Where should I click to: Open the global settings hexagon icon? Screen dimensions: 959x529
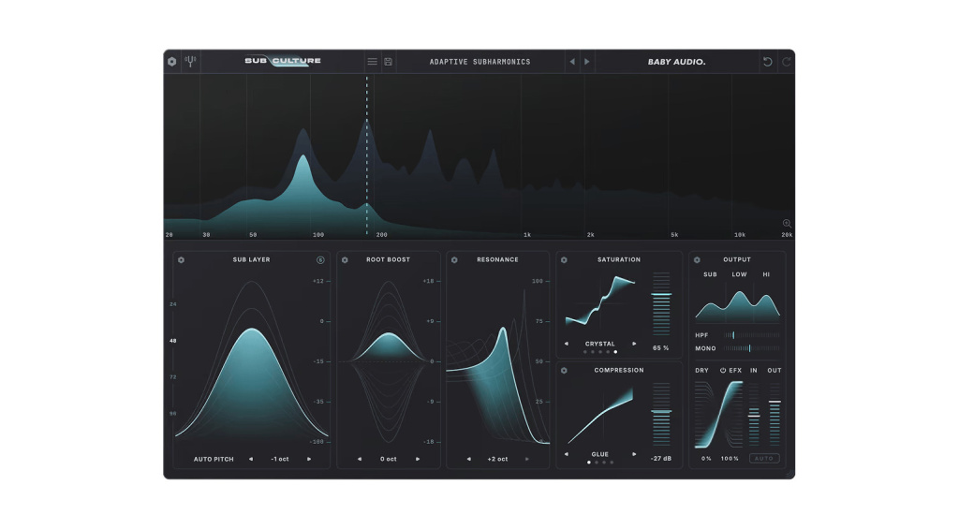coord(172,62)
